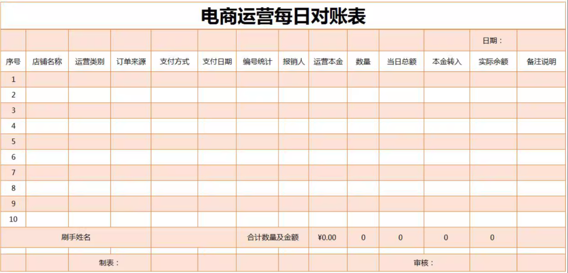Select the 报销人 header cell
The height and width of the screenshot is (273, 568).
coord(293,62)
